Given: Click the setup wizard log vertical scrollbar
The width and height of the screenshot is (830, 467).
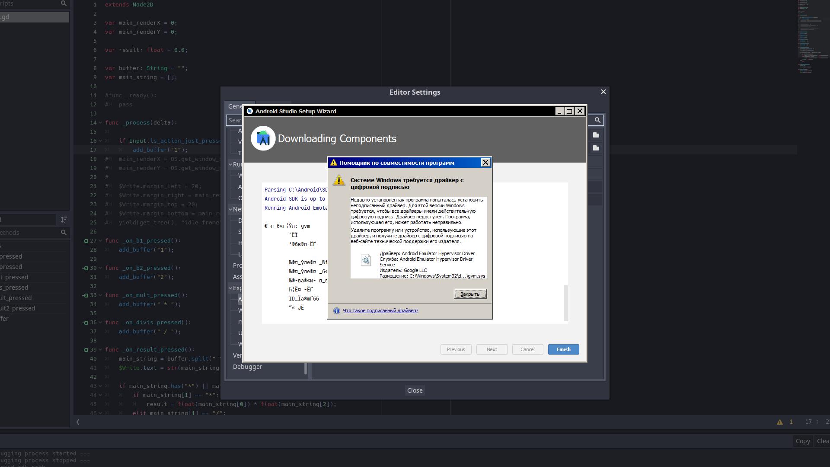Looking at the screenshot, I should pos(565,303).
